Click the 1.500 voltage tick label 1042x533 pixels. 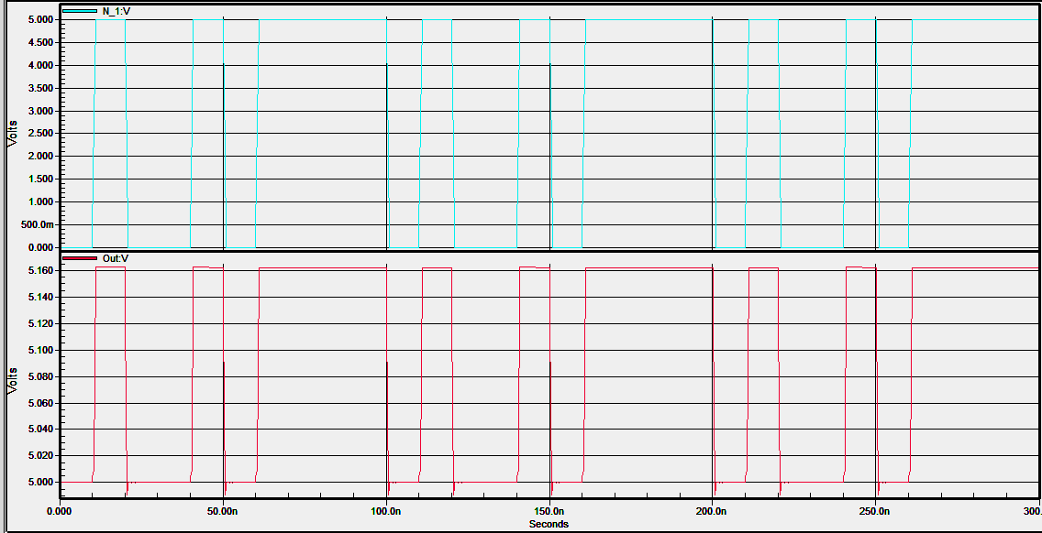pos(42,179)
